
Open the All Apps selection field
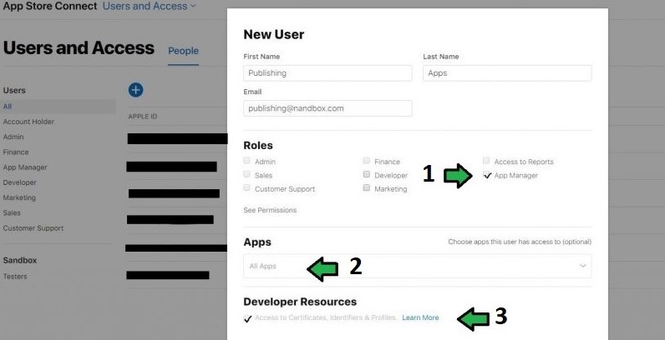tap(418, 266)
